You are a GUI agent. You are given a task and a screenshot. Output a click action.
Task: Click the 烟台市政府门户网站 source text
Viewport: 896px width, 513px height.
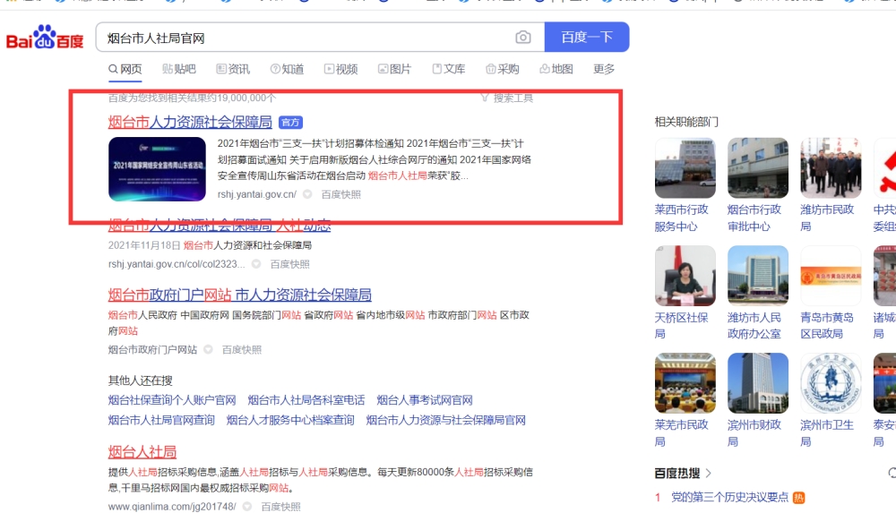coord(152,350)
